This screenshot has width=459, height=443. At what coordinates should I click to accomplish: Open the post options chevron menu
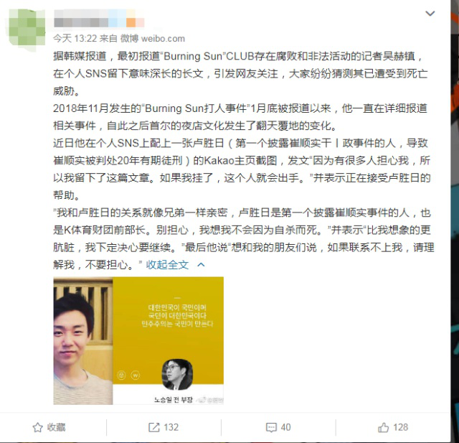click(x=430, y=14)
